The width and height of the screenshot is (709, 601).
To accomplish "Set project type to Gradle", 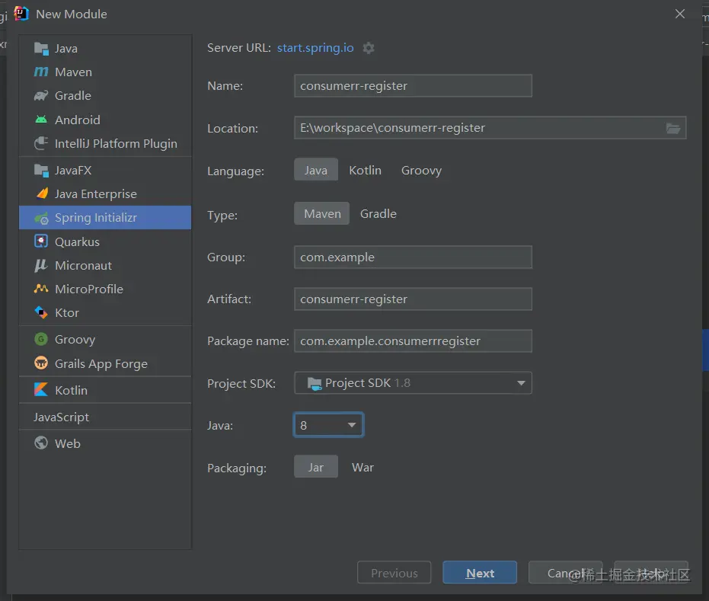I will pyautogui.click(x=378, y=213).
